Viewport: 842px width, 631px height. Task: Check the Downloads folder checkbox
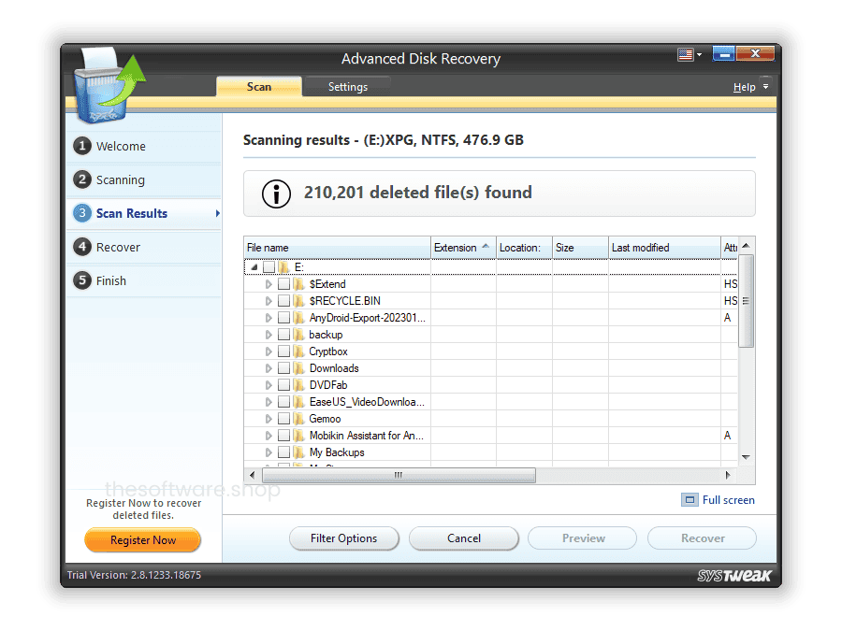[x=284, y=368]
